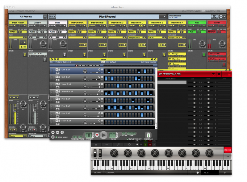Click the add track plus button in drum editor

click(x=53, y=132)
